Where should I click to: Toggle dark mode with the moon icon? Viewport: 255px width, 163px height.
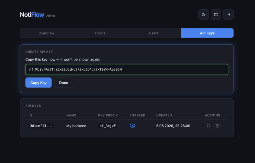(203, 14)
